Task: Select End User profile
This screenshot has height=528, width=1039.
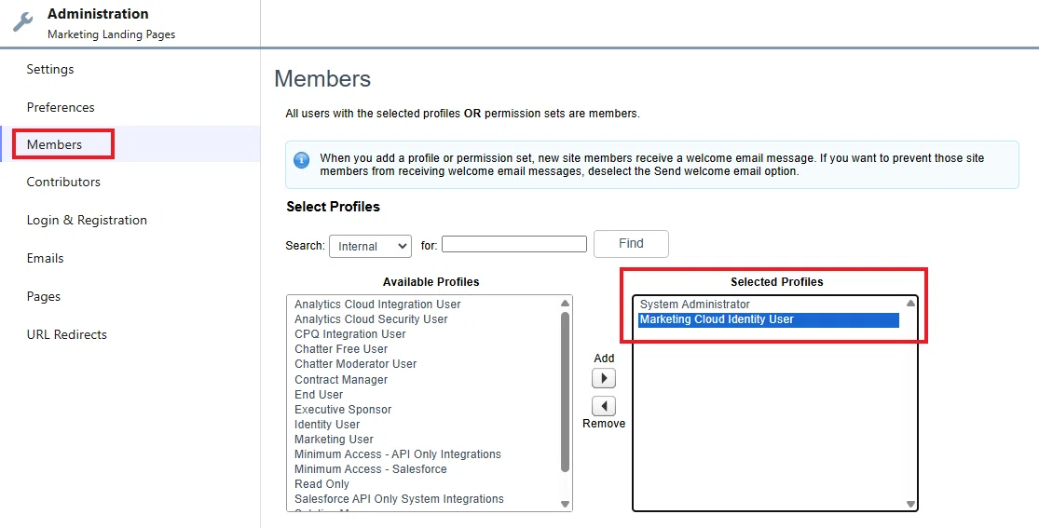Action: coord(319,394)
